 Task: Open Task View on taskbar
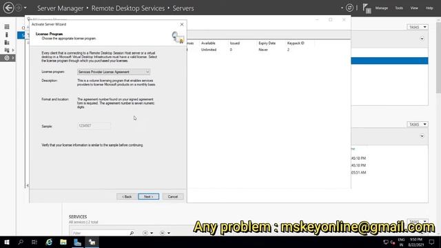pyautogui.click(x=34, y=242)
